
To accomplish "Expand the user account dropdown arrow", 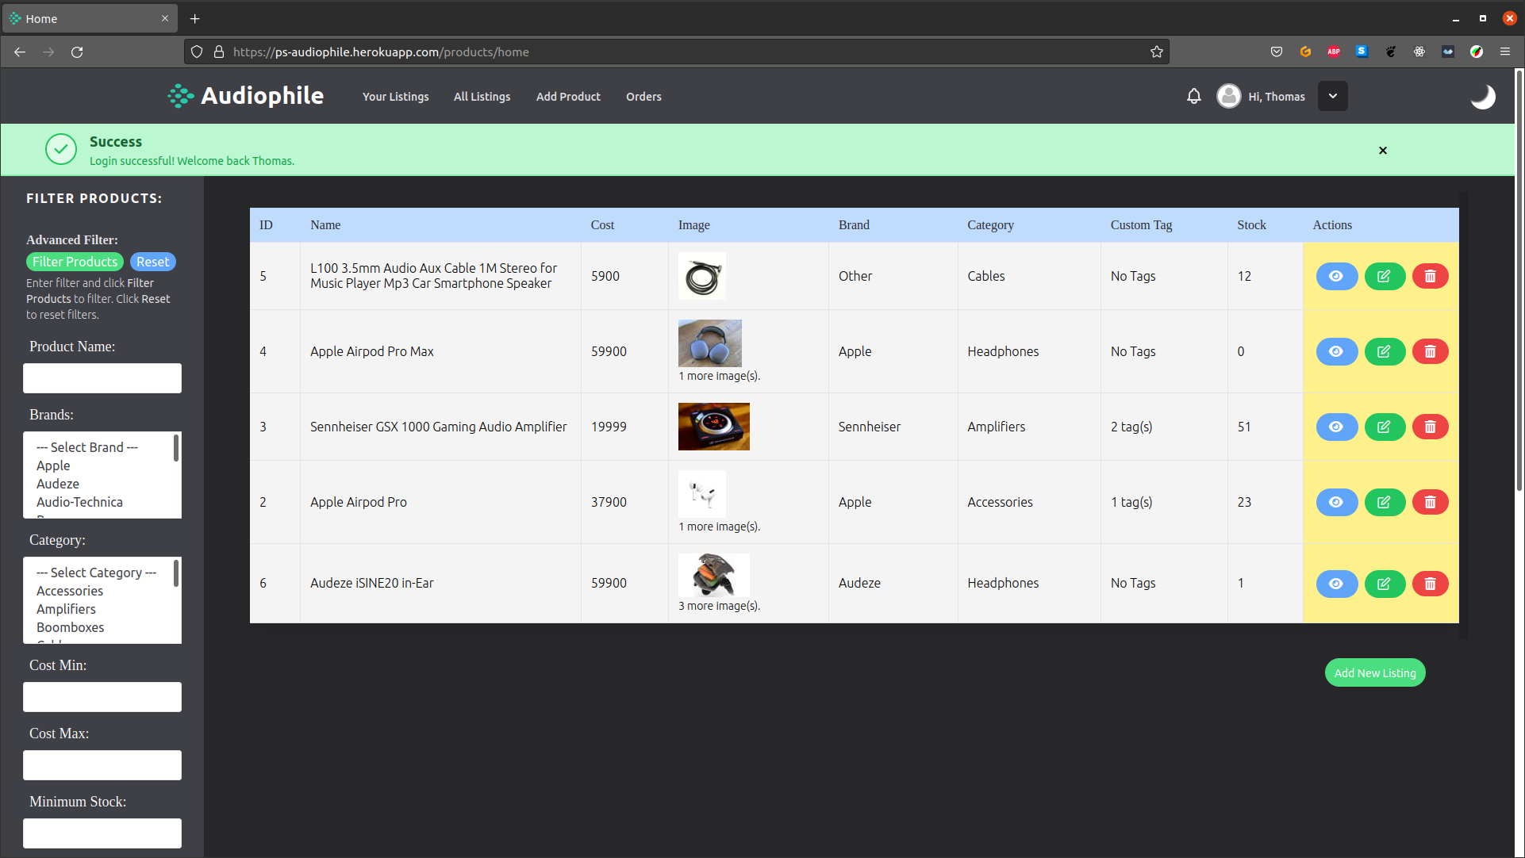I will [x=1333, y=96].
